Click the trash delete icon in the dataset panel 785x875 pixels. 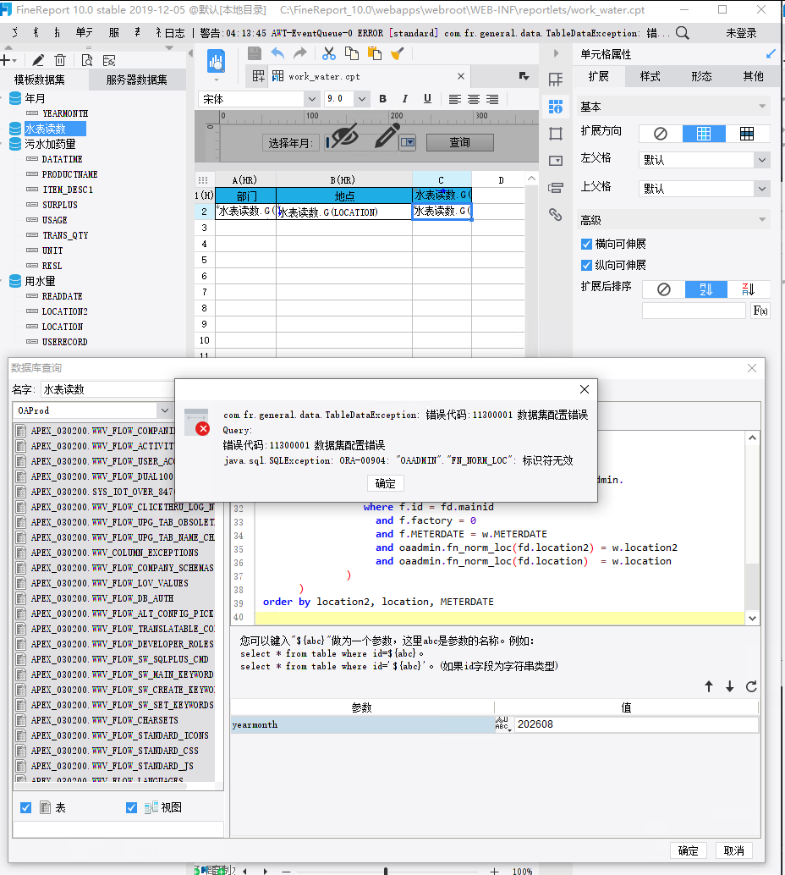60,60
